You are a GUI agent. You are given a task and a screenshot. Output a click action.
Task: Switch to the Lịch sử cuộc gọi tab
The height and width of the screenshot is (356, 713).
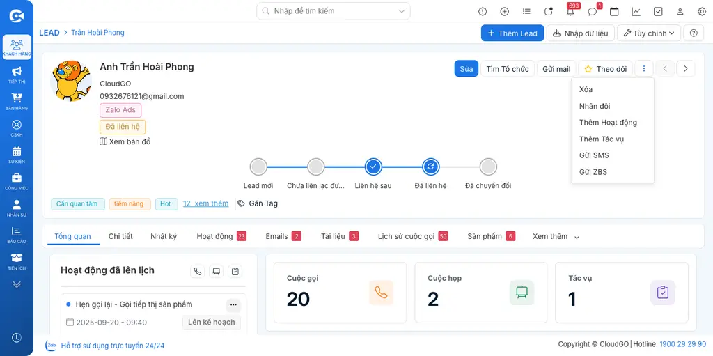coord(413,236)
